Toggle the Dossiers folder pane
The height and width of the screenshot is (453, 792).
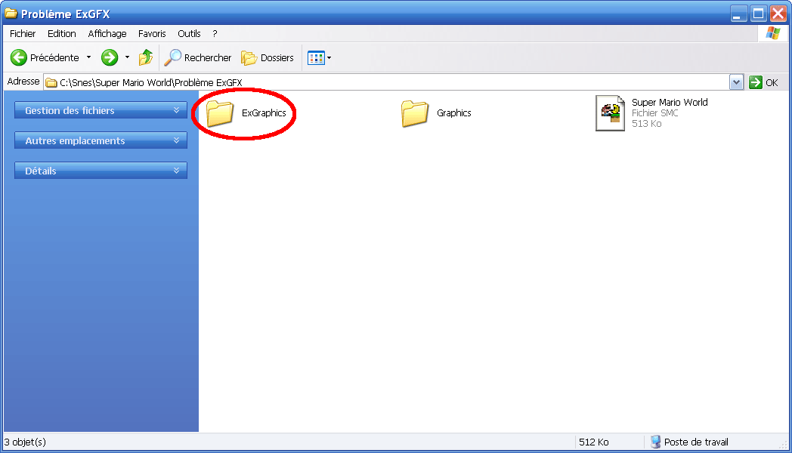coord(268,57)
